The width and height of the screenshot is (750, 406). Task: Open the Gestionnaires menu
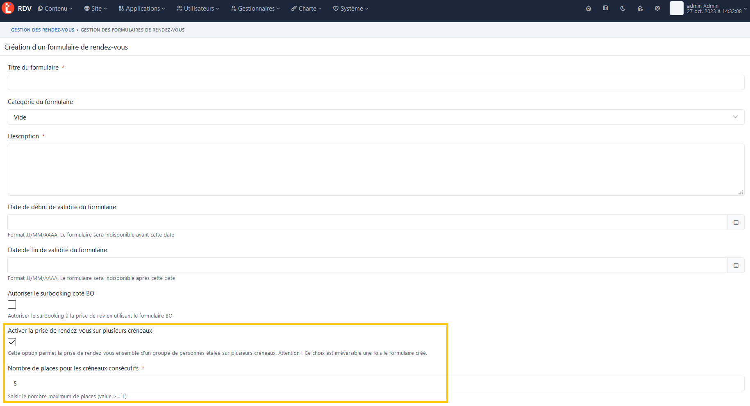click(x=256, y=9)
